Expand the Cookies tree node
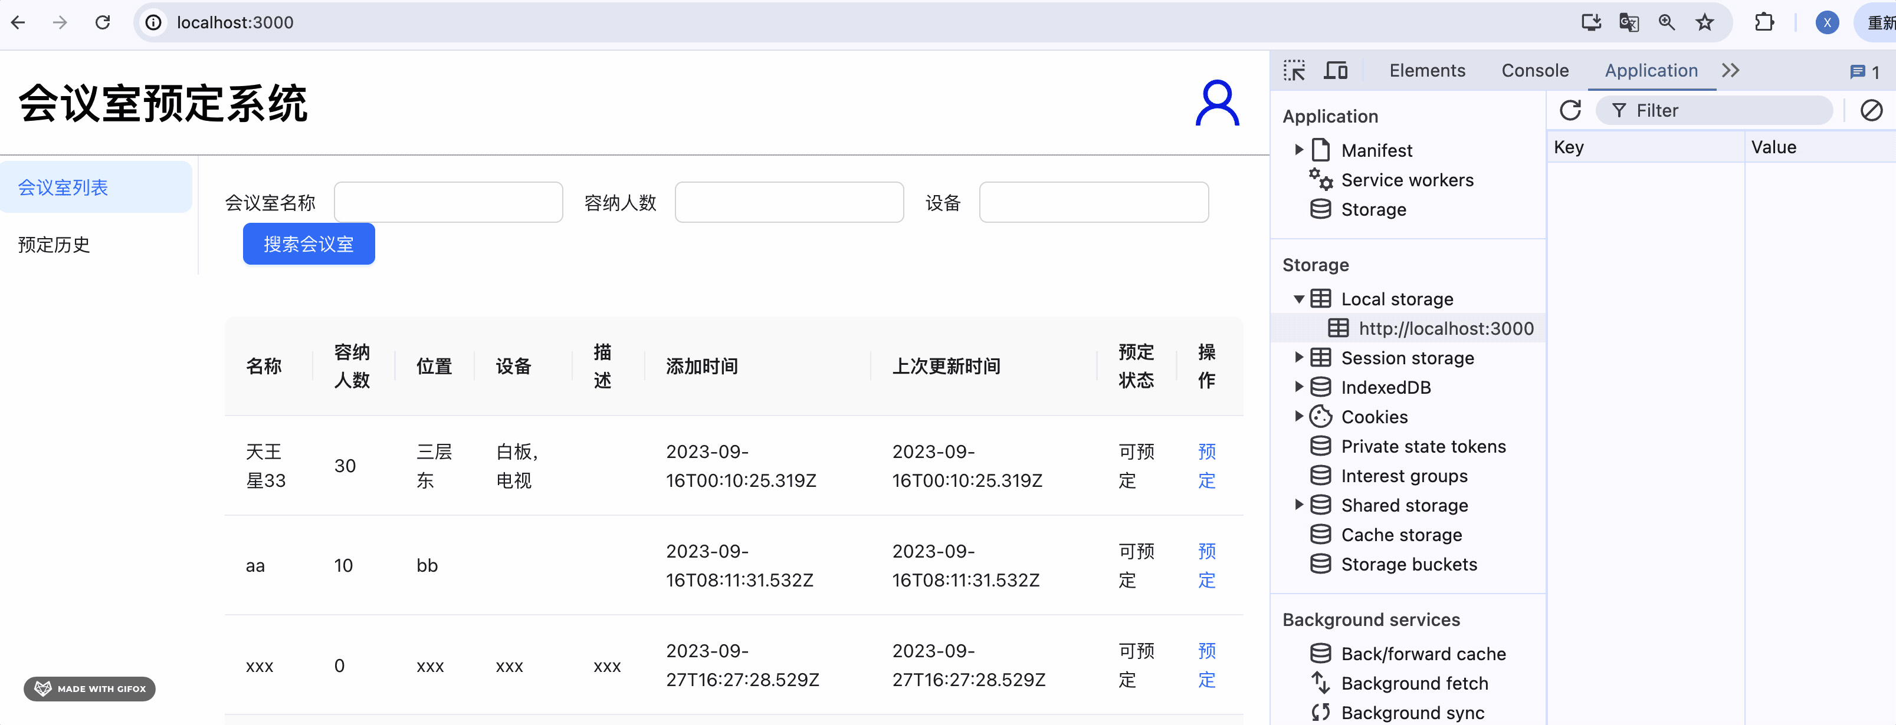 pyautogui.click(x=1299, y=417)
